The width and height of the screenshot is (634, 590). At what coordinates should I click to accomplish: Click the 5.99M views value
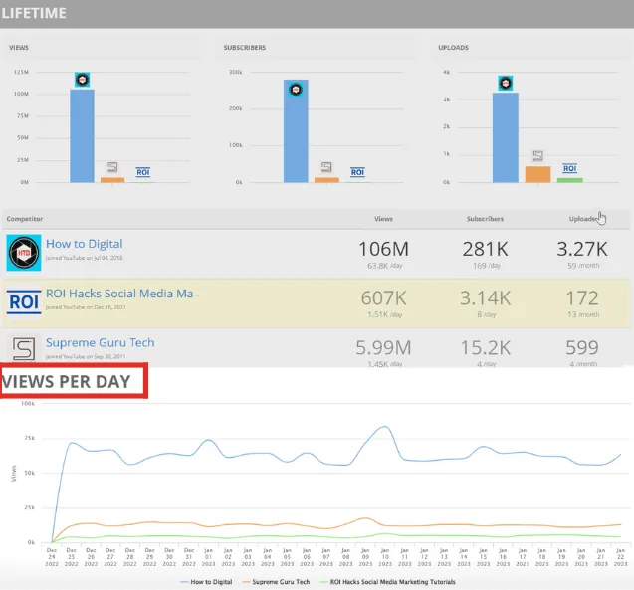[384, 347]
